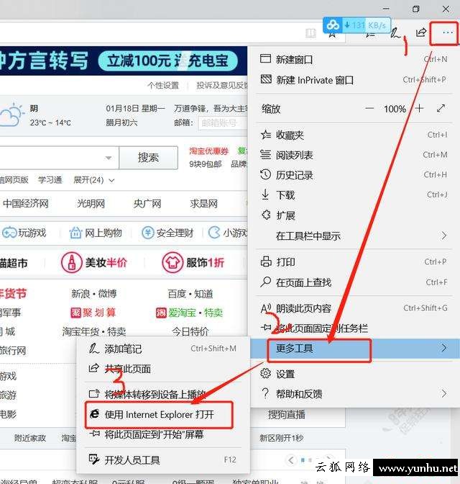Increase zoom with the plus button
This screenshot has height=484, width=460.
pos(419,108)
